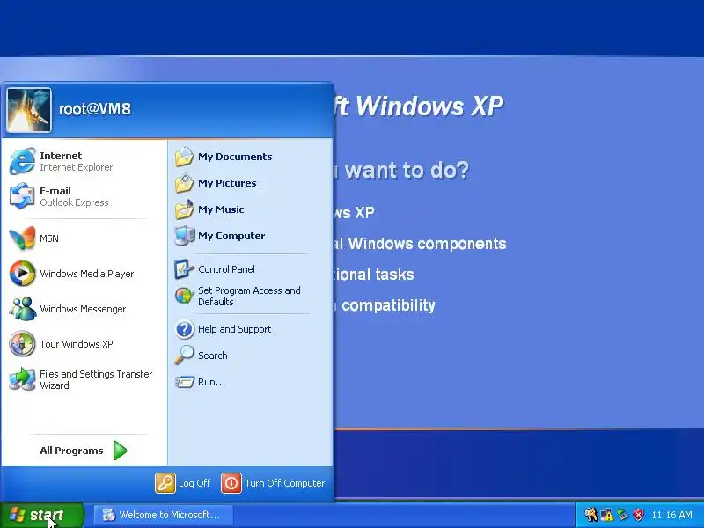Click the root@VM8 user name
Screen dimensions: 704x528
click(x=95, y=109)
